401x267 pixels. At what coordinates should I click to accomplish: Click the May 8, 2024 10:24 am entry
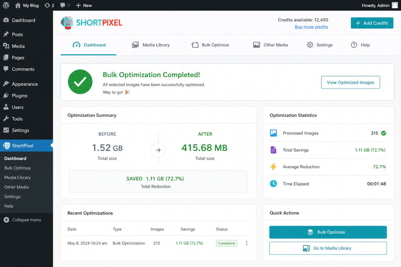tap(87, 243)
